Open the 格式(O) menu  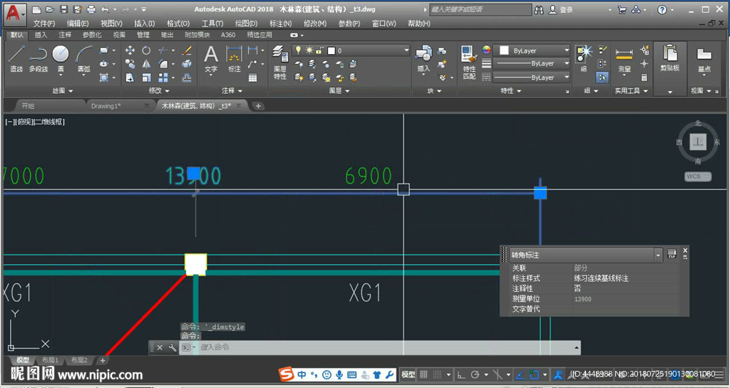coord(178,23)
